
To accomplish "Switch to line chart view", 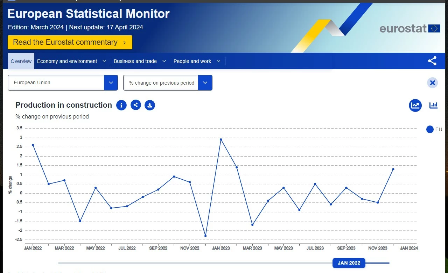I will [415, 105].
